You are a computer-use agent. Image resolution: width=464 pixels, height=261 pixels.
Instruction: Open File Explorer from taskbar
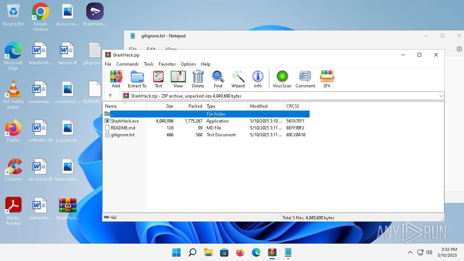(x=208, y=252)
